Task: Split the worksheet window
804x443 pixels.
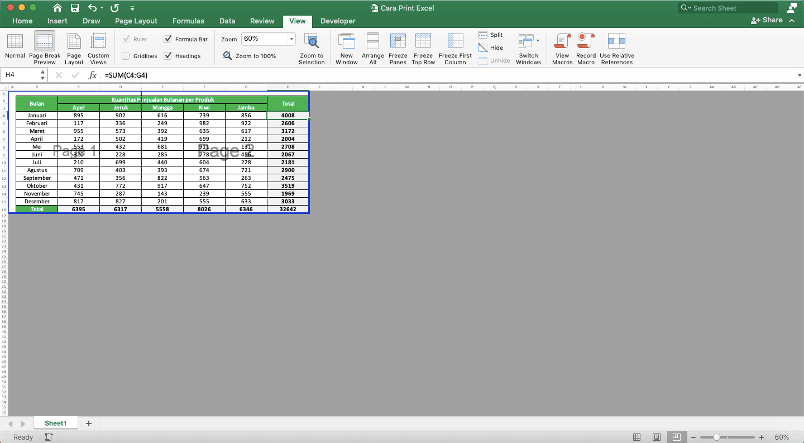Action: [x=491, y=35]
